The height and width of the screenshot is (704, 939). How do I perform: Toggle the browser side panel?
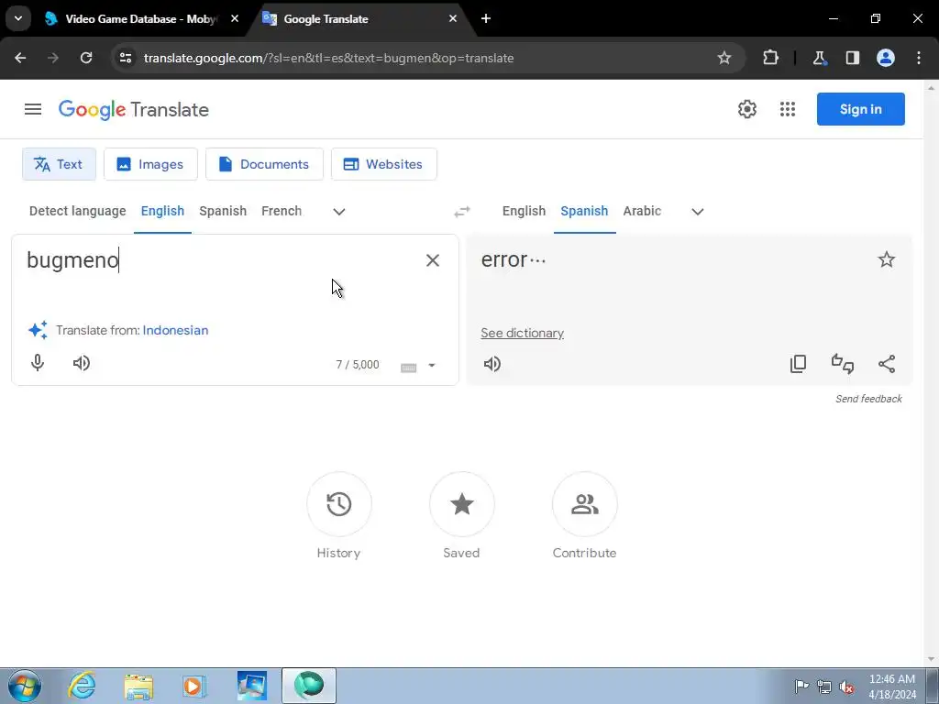(852, 58)
